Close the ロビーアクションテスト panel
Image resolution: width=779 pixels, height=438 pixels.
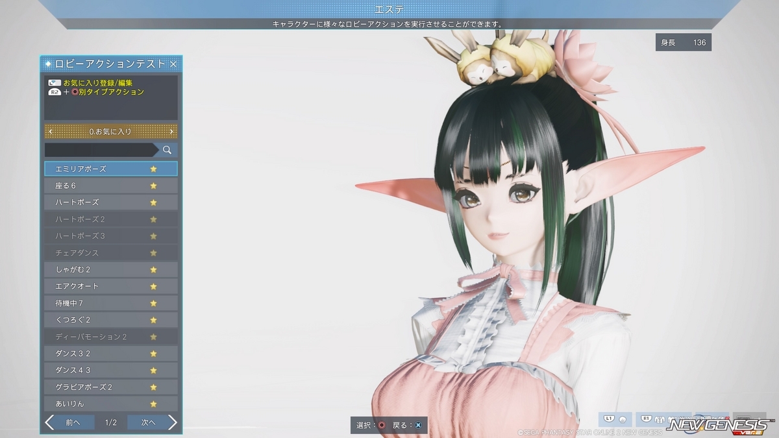tap(173, 64)
